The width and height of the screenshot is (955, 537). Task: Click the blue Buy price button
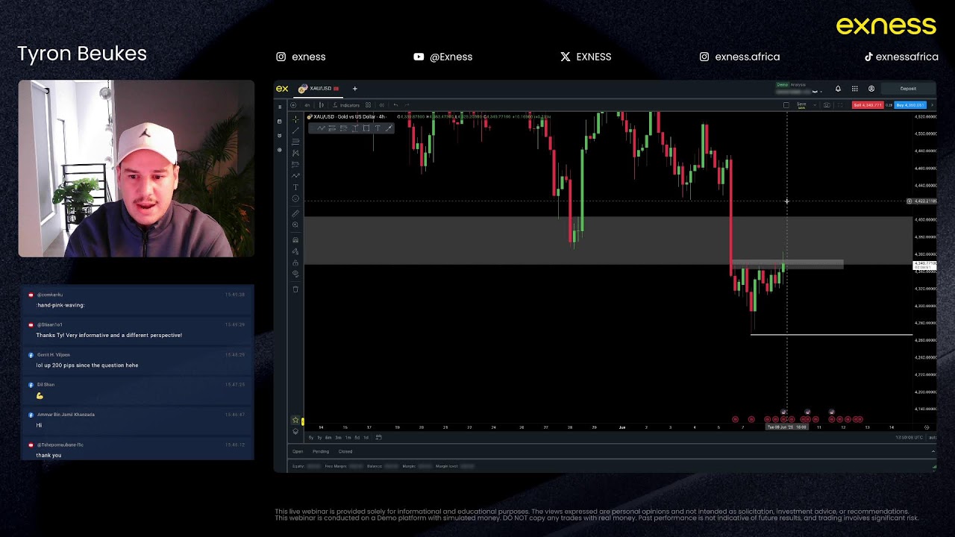tap(910, 105)
